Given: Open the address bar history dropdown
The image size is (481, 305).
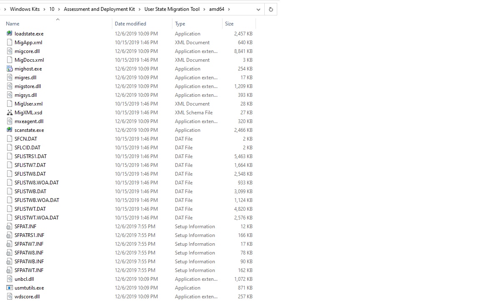Looking at the screenshot, I should pyautogui.click(x=258, y=9).
